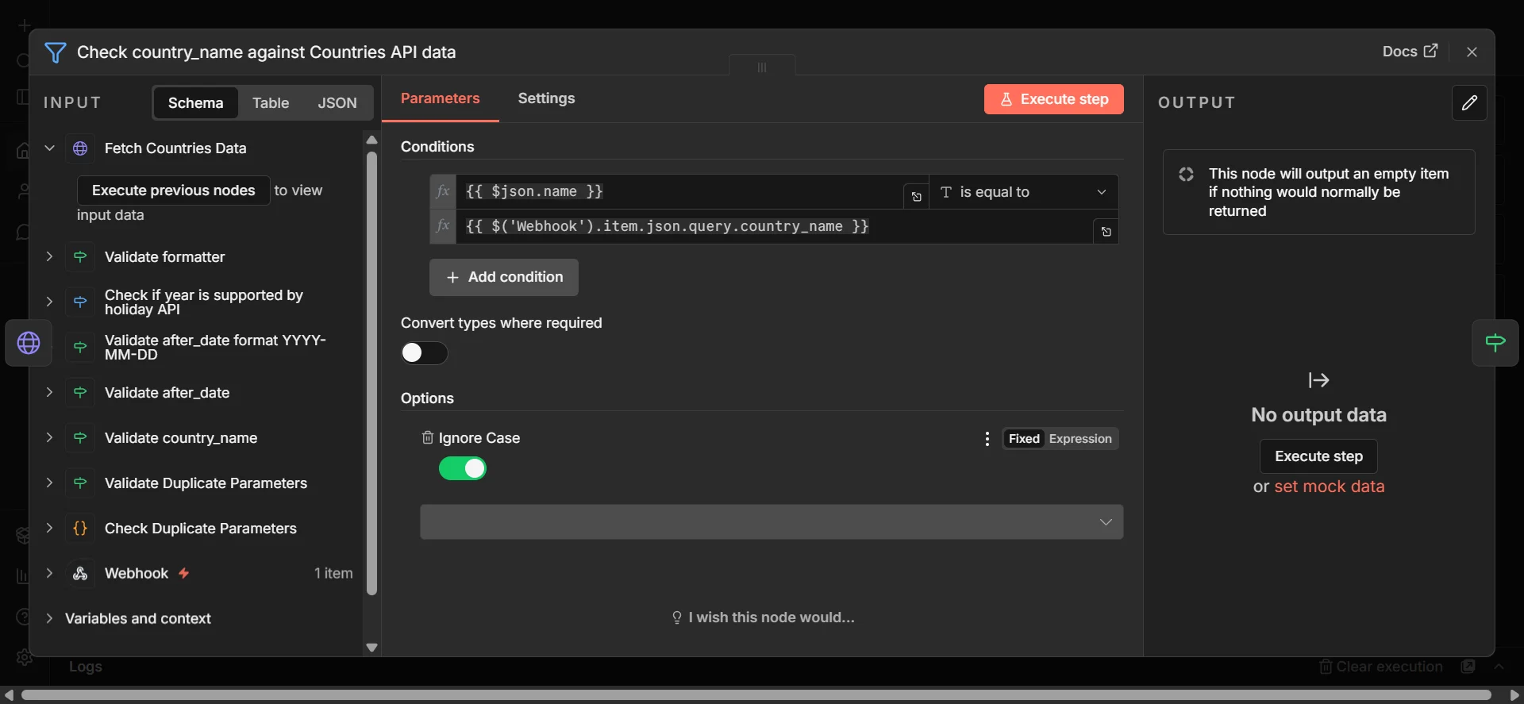Click Add condition button
Image resolution: width=1524 pixels, height=704 pixels.
click(x=503, y=277)
